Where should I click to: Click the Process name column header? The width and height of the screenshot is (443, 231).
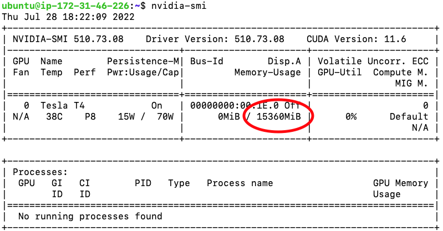(240, 183)
